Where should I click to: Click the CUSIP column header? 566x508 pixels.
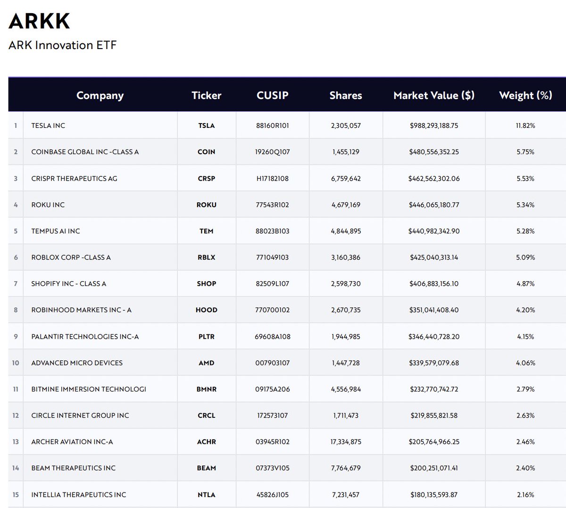tap(273, 95)
